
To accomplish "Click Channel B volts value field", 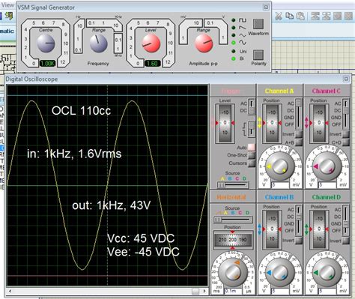I will pyautogui.click(x=280, y=292).
